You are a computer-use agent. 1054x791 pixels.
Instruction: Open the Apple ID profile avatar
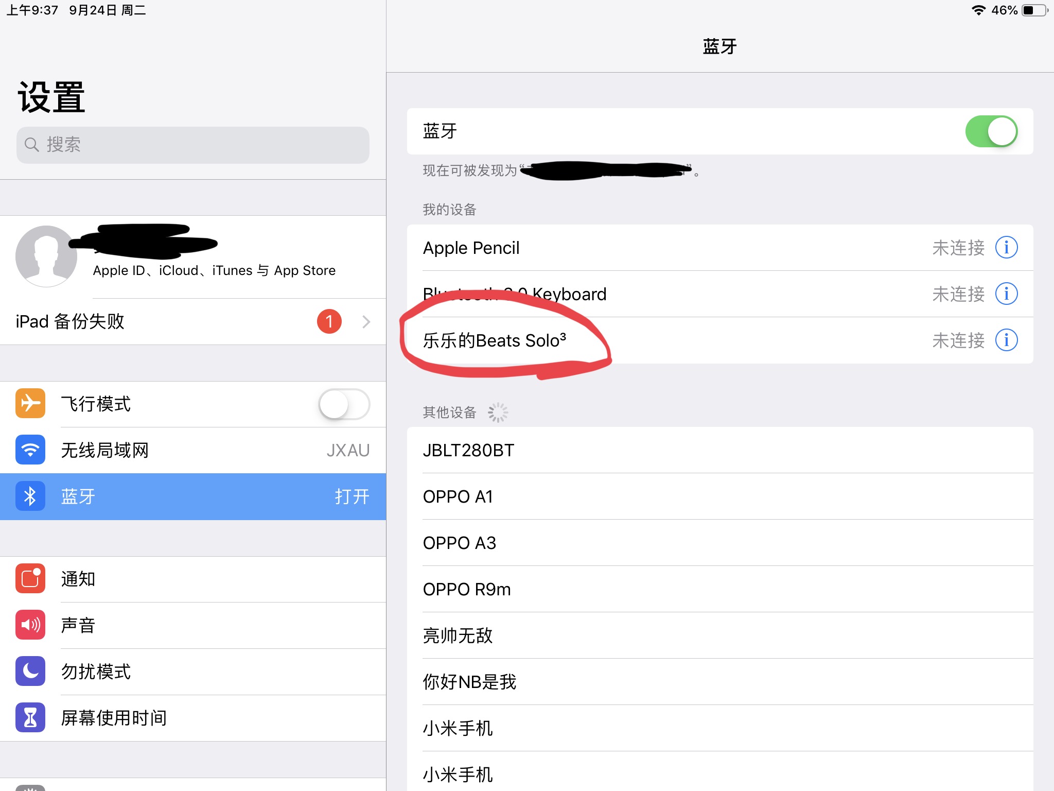(46, 256)
